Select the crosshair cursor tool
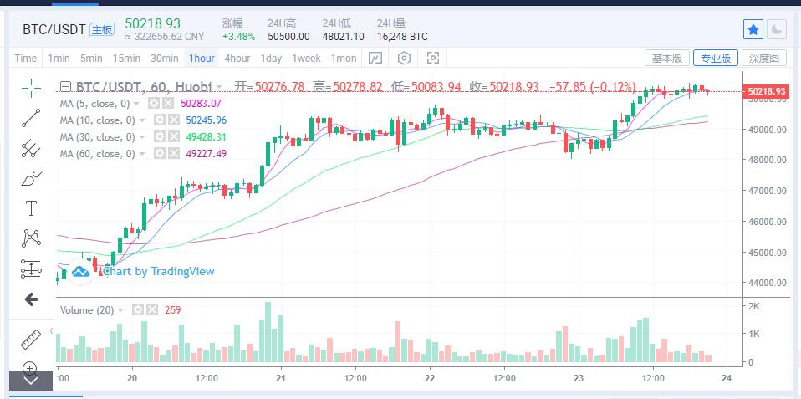The height and width of the screenshot is (399, 801). pos(31,88)
